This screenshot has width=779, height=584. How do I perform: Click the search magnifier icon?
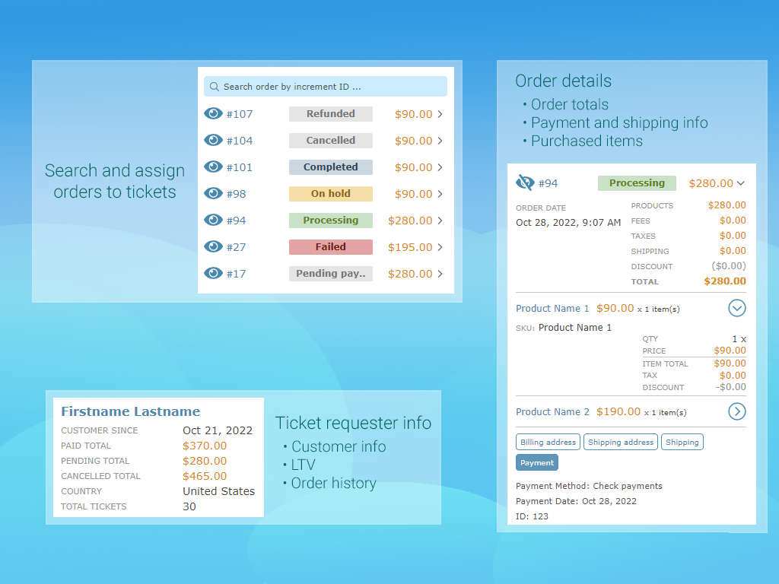point(214,87)
